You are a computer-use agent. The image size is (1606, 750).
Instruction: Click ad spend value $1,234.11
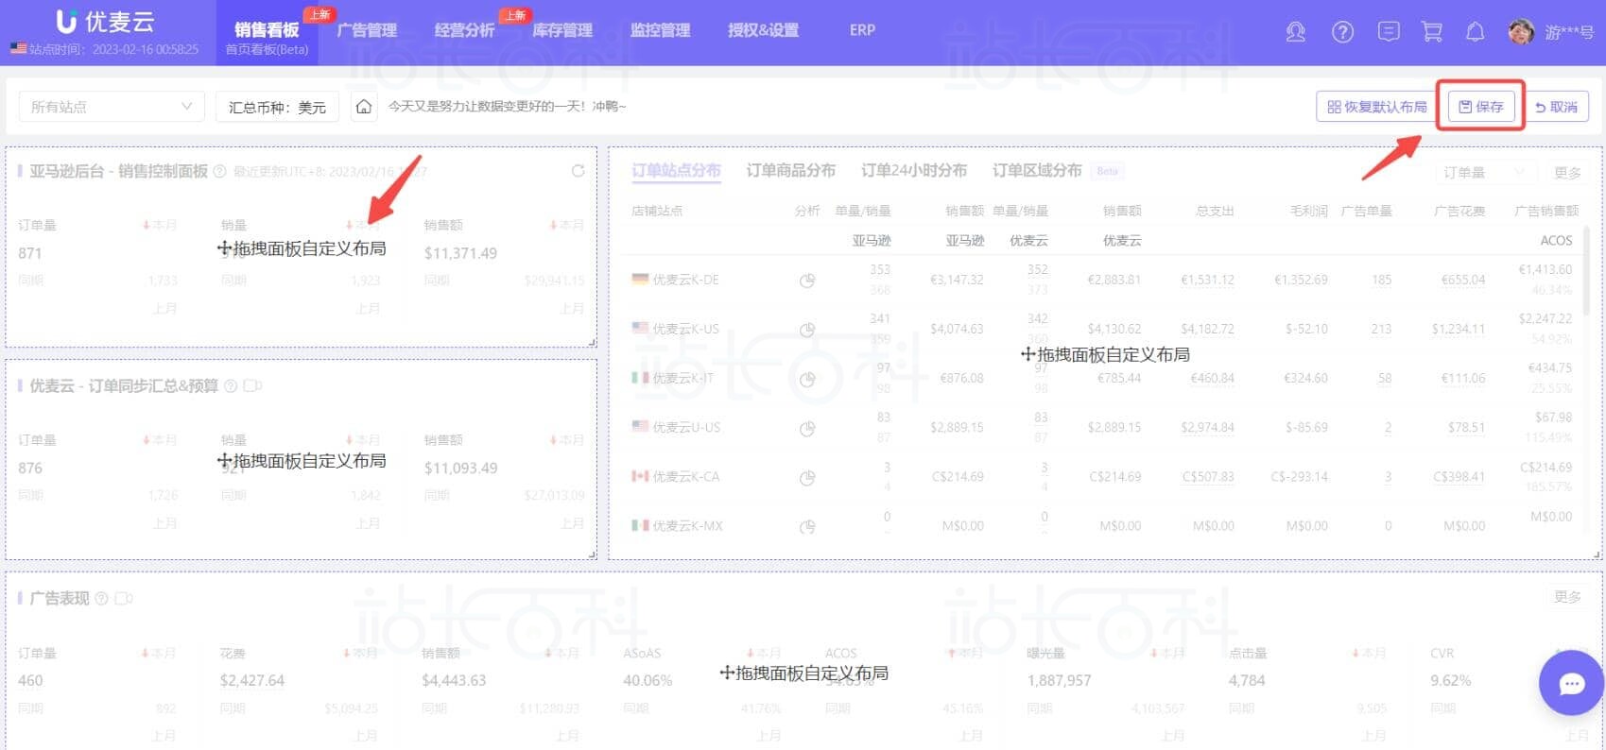click(x=1459, y=329)
